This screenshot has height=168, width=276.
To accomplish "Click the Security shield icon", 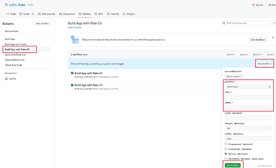I will point(108,14).
